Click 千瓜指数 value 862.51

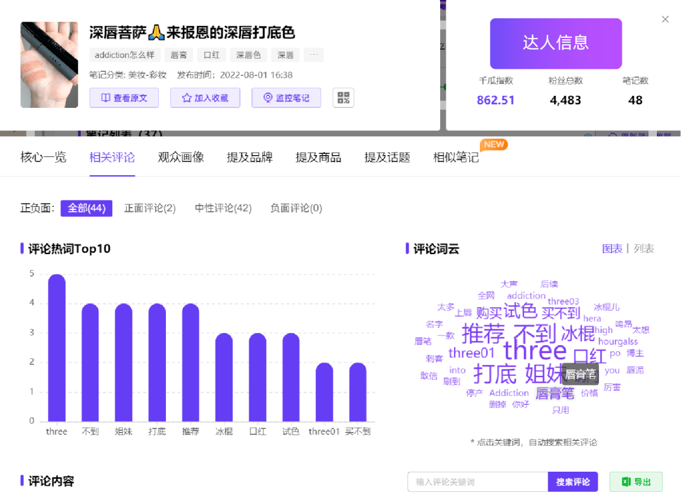(496, 100)
